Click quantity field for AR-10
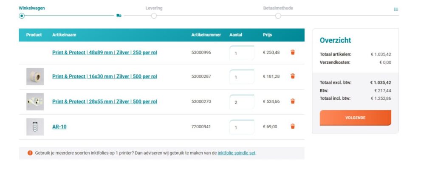435x174 pixels. 241,127
